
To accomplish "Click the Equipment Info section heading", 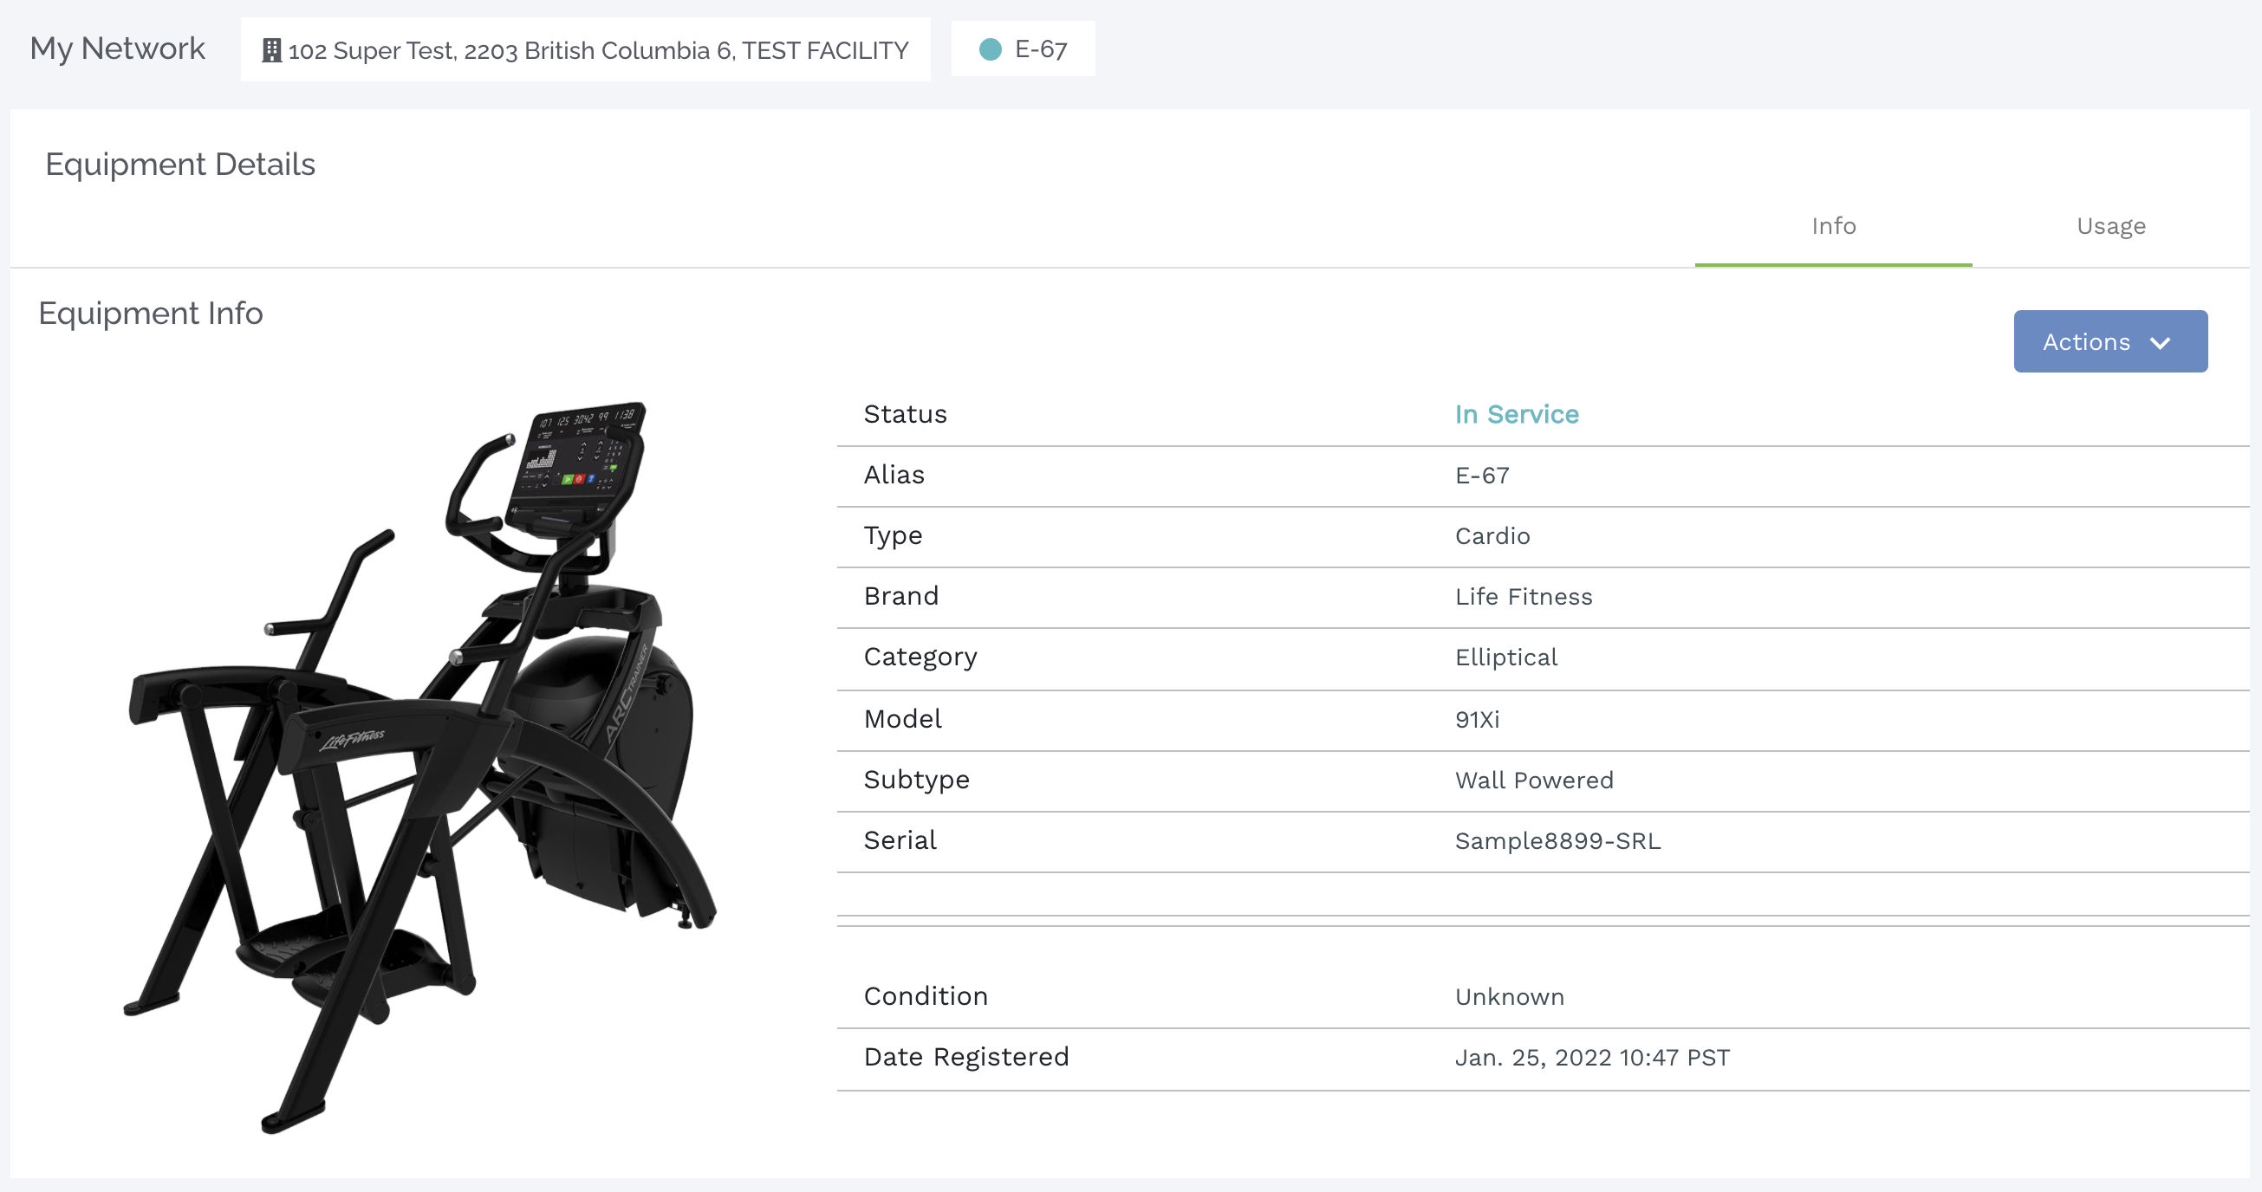I will click(x=150, y=314).
